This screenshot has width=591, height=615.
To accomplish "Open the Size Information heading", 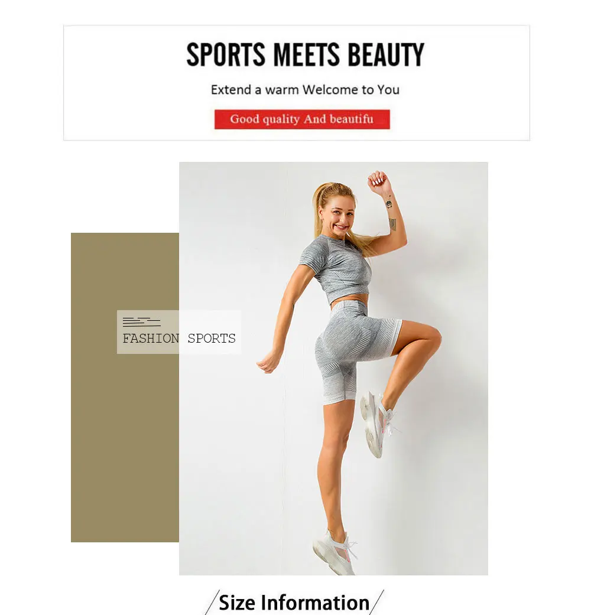I will coord(294,603).
